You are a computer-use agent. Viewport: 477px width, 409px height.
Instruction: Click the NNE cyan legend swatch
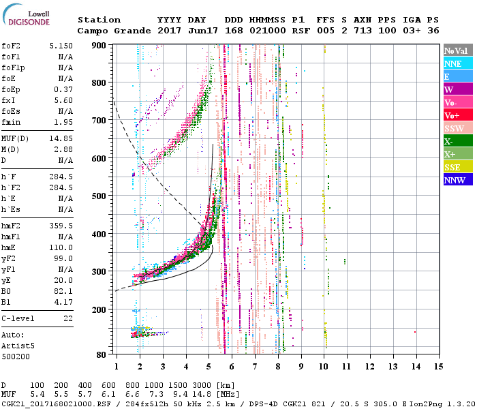[x=456, y=63]
